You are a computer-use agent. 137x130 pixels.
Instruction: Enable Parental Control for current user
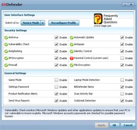pos(122,58)
